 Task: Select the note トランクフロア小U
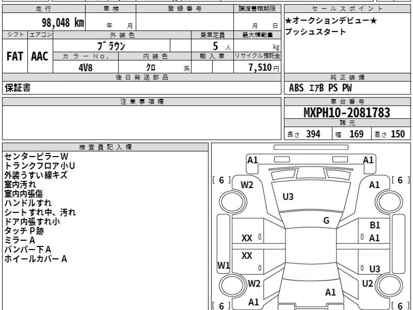pos(40,166)
